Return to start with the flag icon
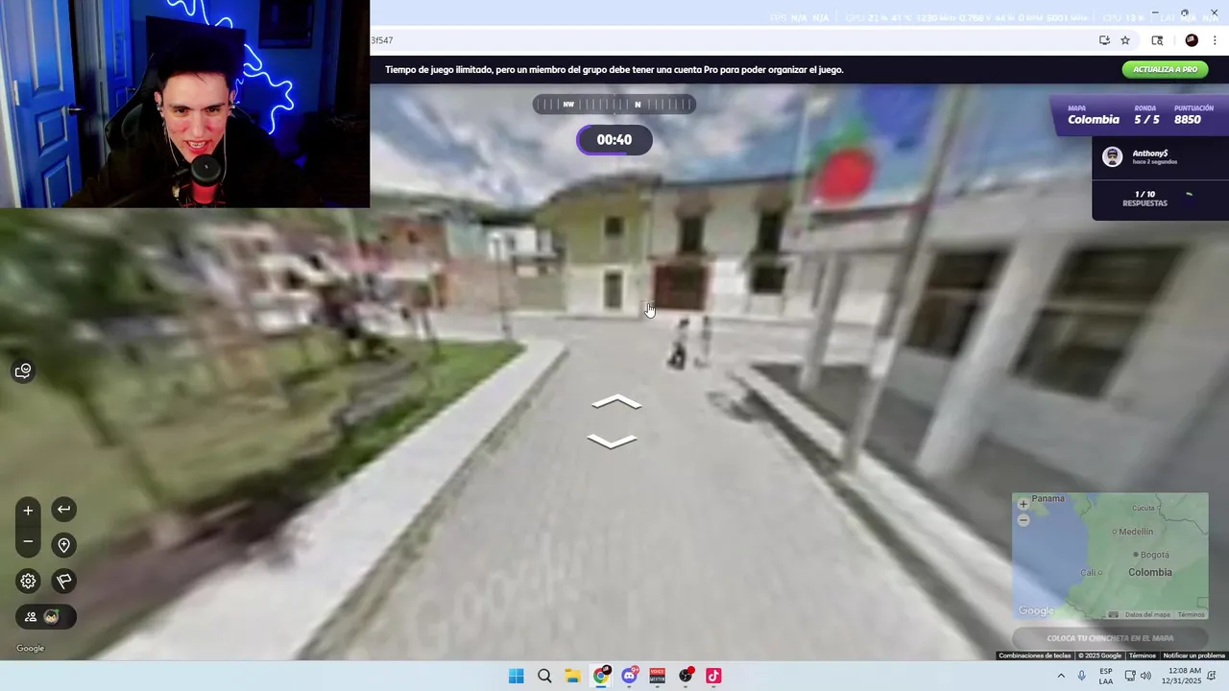The width and height of the screenshot is (1229, 691). (63, 581)
